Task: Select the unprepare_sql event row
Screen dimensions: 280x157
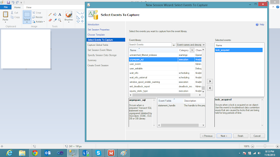Action: (x=165, y=59)
